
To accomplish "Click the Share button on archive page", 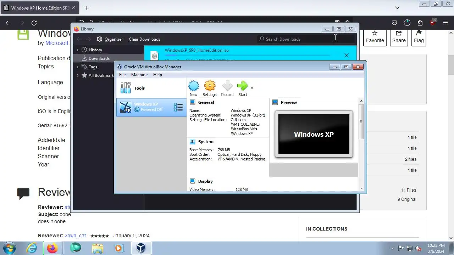I will pos(399,37).
